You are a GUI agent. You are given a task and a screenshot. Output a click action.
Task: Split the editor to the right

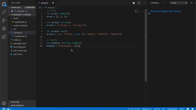[x=139, y=3]
